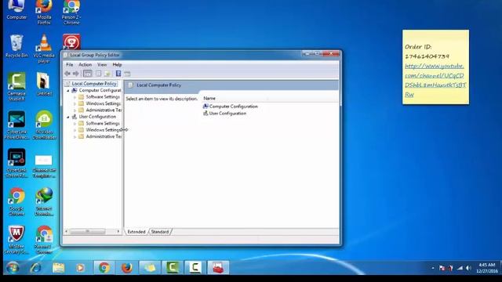
Task: Select Channel Art Template desktop file
Action: click(44, 166)
